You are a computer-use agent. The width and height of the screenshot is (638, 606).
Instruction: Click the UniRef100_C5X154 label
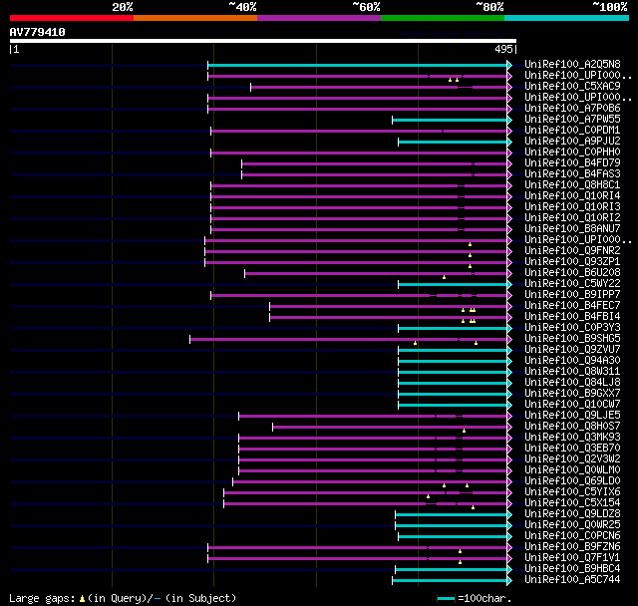tap(572, 503)
